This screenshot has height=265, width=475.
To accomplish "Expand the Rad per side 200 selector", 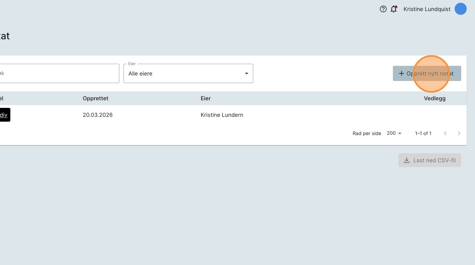I will click(x=394, y=133).
